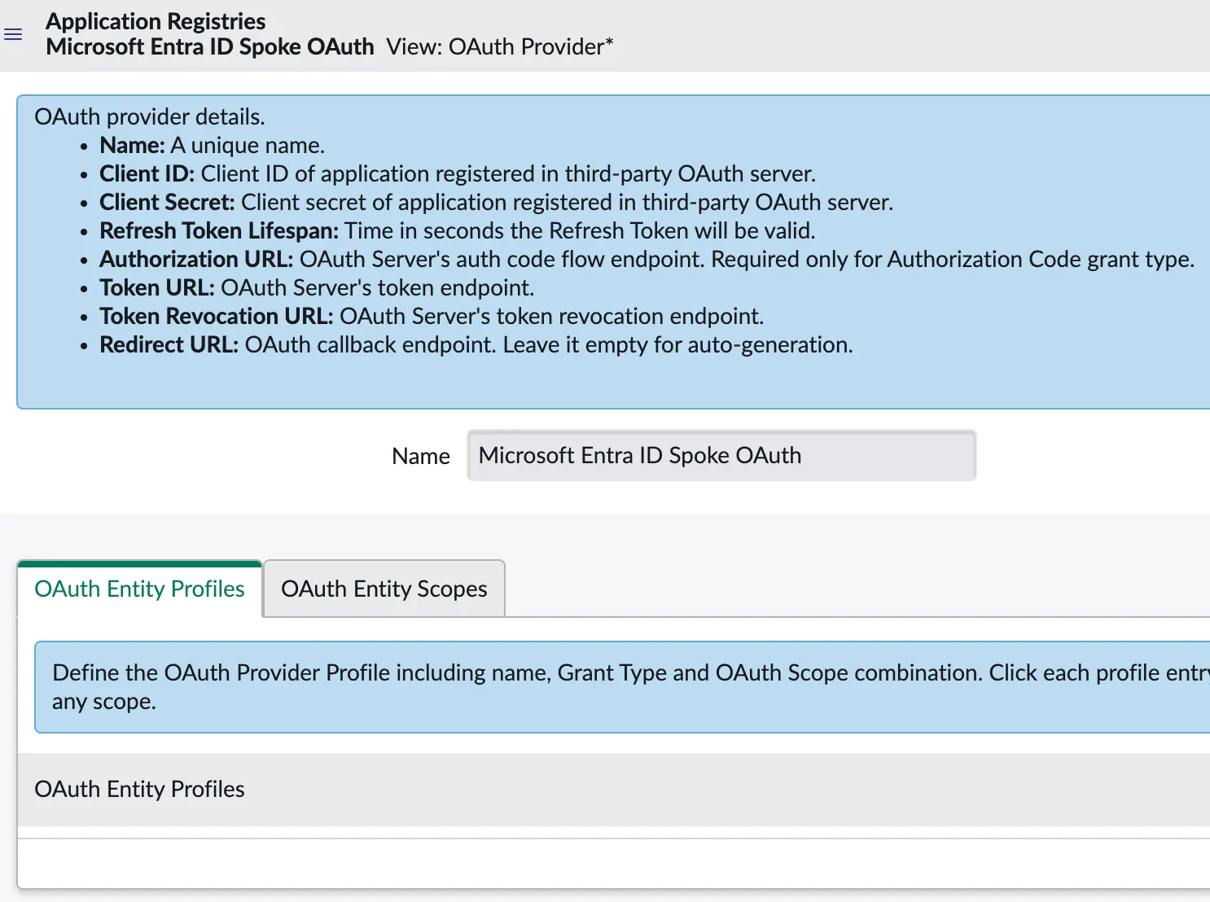Click the Refresh Token Lifespan description line
This screenshot has height=902, width=1210.
(458, 230)
